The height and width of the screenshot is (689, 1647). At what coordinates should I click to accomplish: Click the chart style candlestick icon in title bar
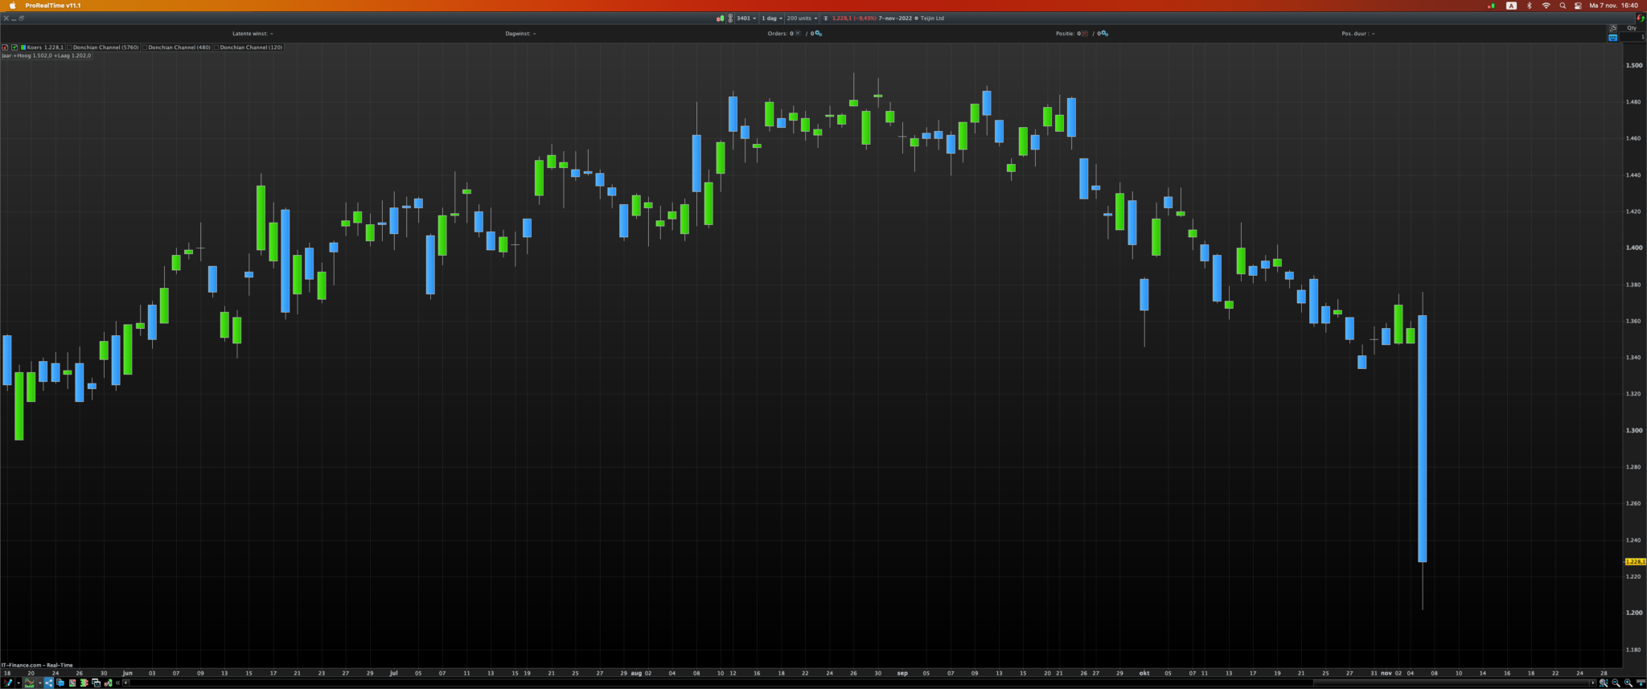[x=721, y=18]
